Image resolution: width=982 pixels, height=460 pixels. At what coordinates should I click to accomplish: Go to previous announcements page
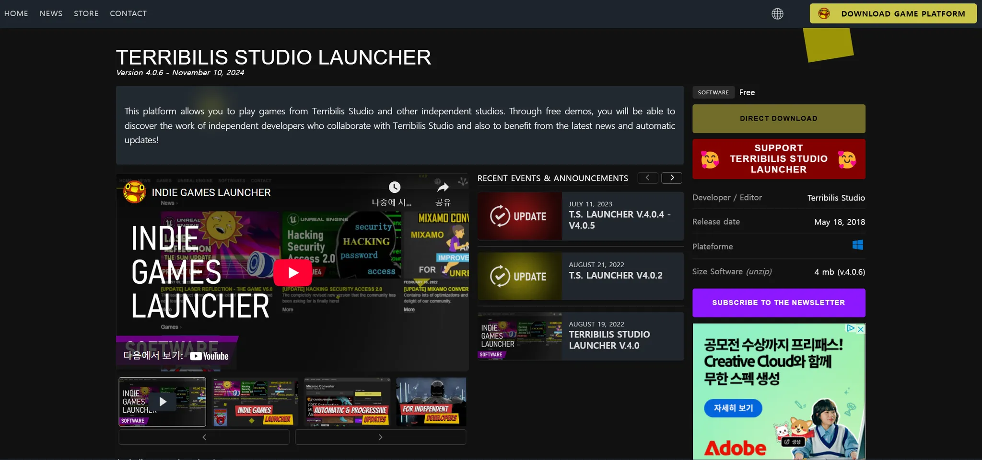(x=647, y=178)
